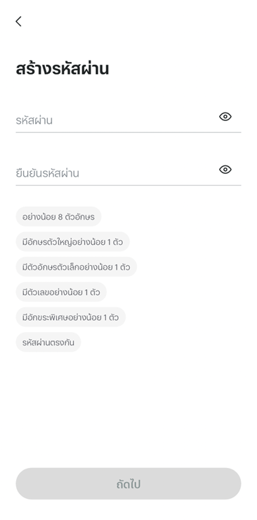Click the สร้างรหัสผ่าน page heading

[62, 69]
